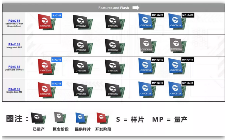The image size is (227, 140).
Task: Click the blue CY8C62x8 chip icon
Action: (x=147, y=67)
